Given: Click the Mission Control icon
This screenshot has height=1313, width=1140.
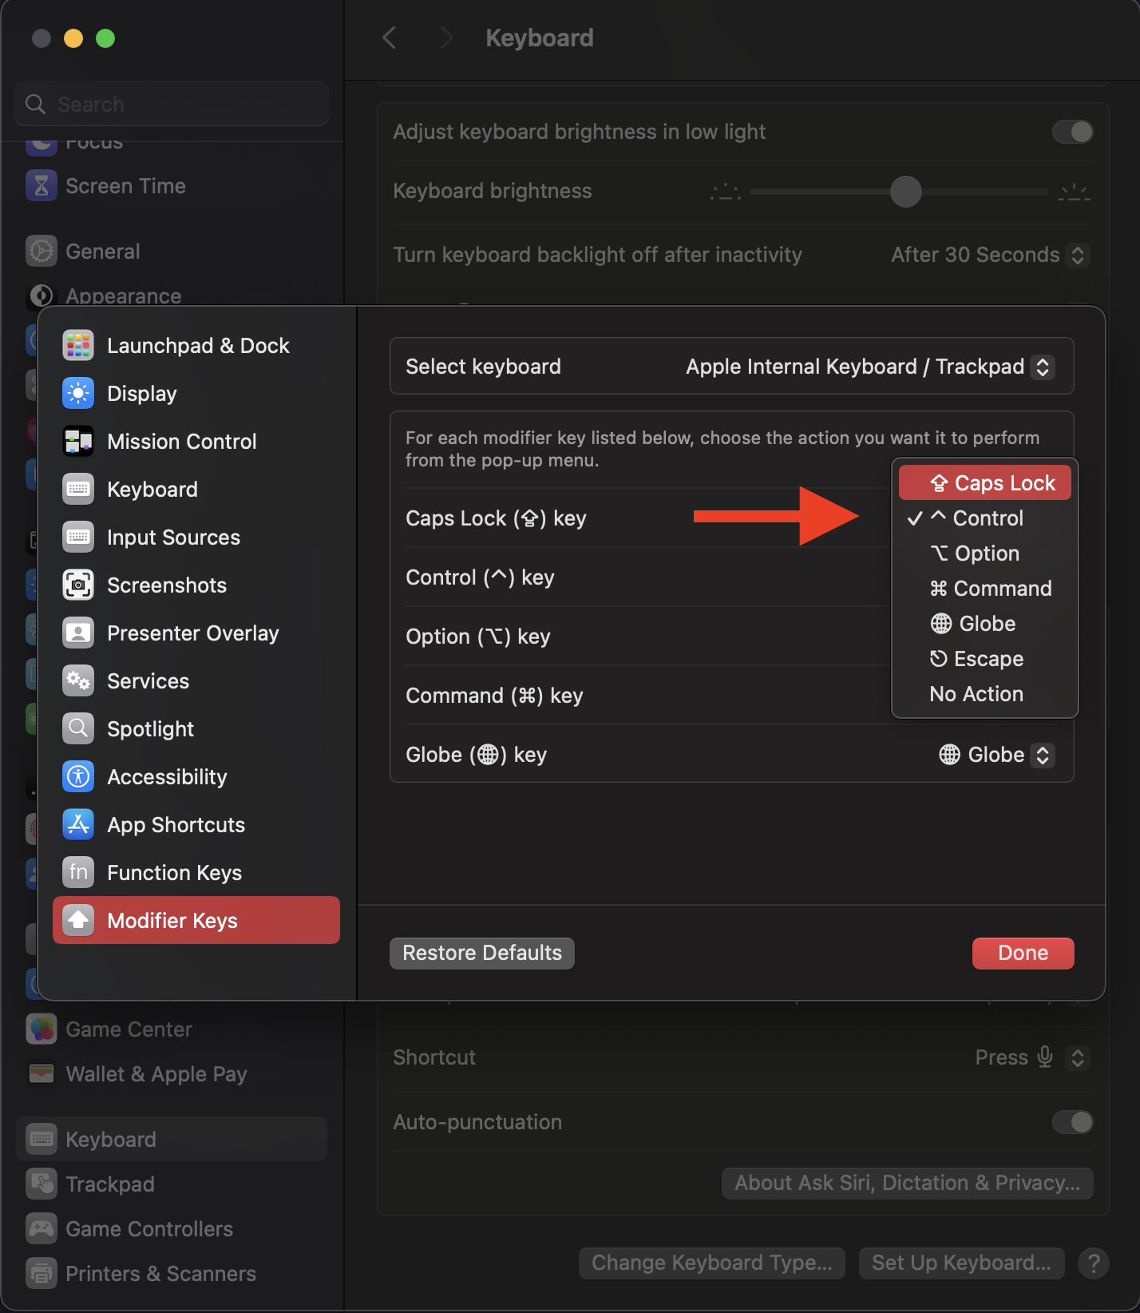Looking at the screenshot, I should click(x=78, y=442).
